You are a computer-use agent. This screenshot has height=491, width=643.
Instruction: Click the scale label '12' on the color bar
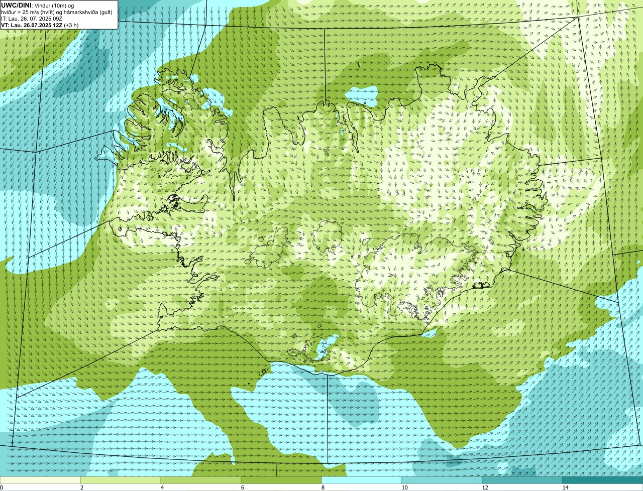click(485, 487)
